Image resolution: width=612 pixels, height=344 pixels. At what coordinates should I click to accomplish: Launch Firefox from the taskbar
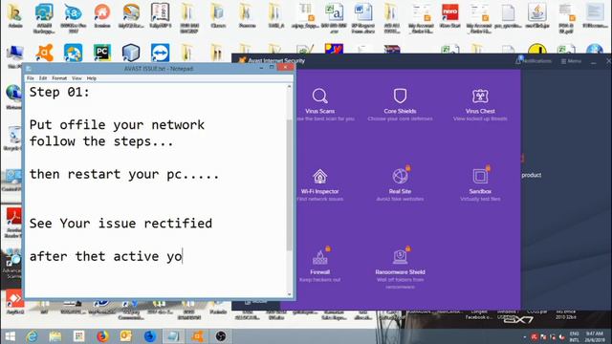102,336
